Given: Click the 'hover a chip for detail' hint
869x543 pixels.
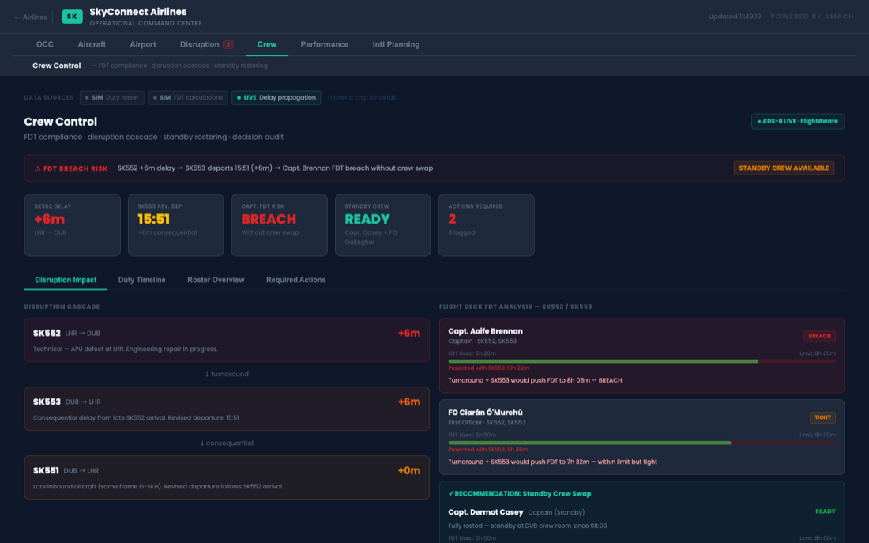Looking at the screenshot, I should coord(363,98).
